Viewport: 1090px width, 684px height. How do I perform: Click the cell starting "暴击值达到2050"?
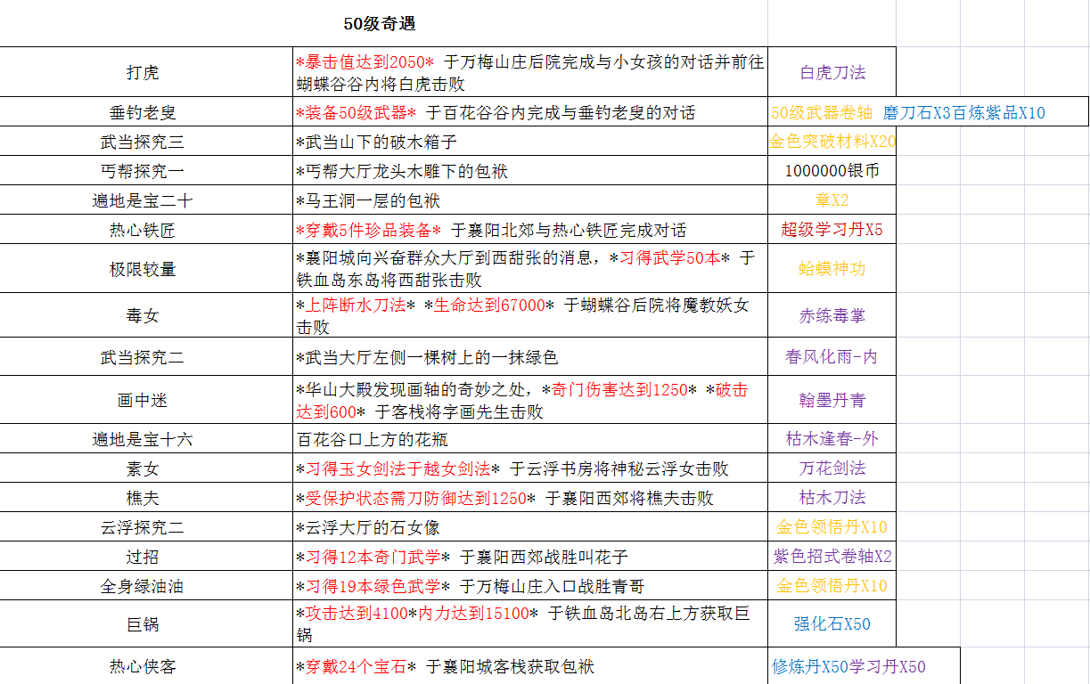(x=530, y=72)
